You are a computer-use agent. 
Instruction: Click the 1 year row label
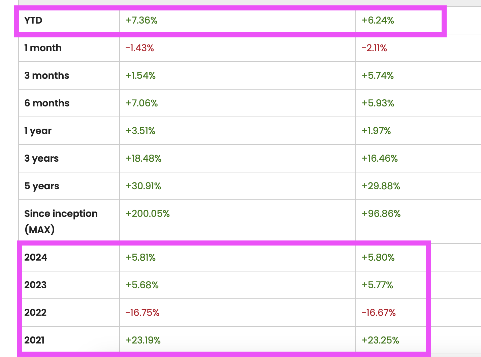point(38,131)
